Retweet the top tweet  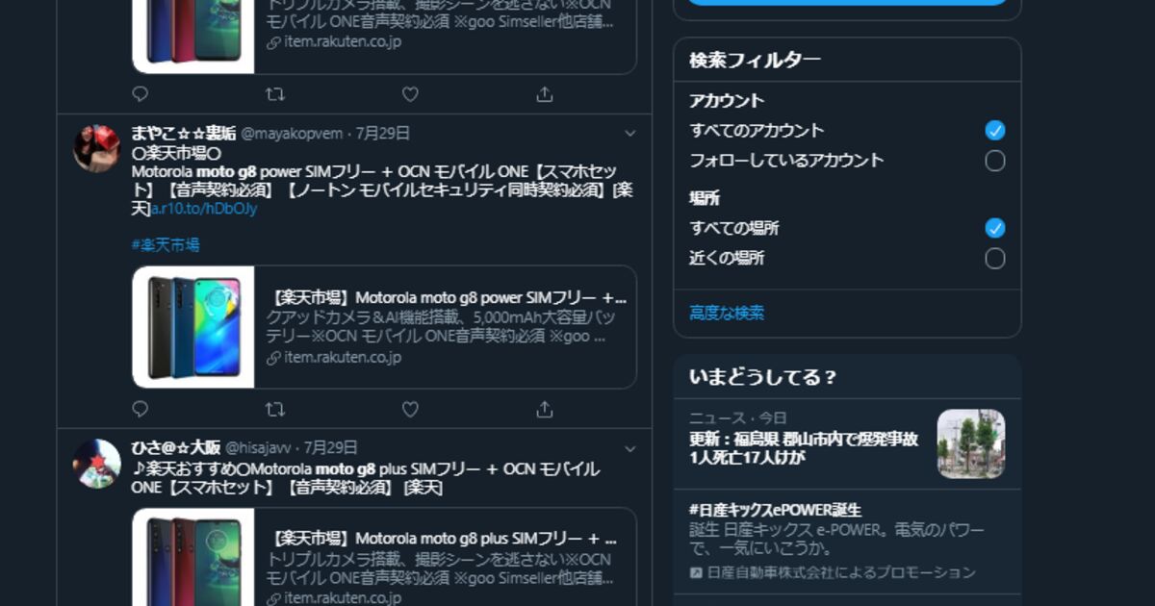click(275, 94)
